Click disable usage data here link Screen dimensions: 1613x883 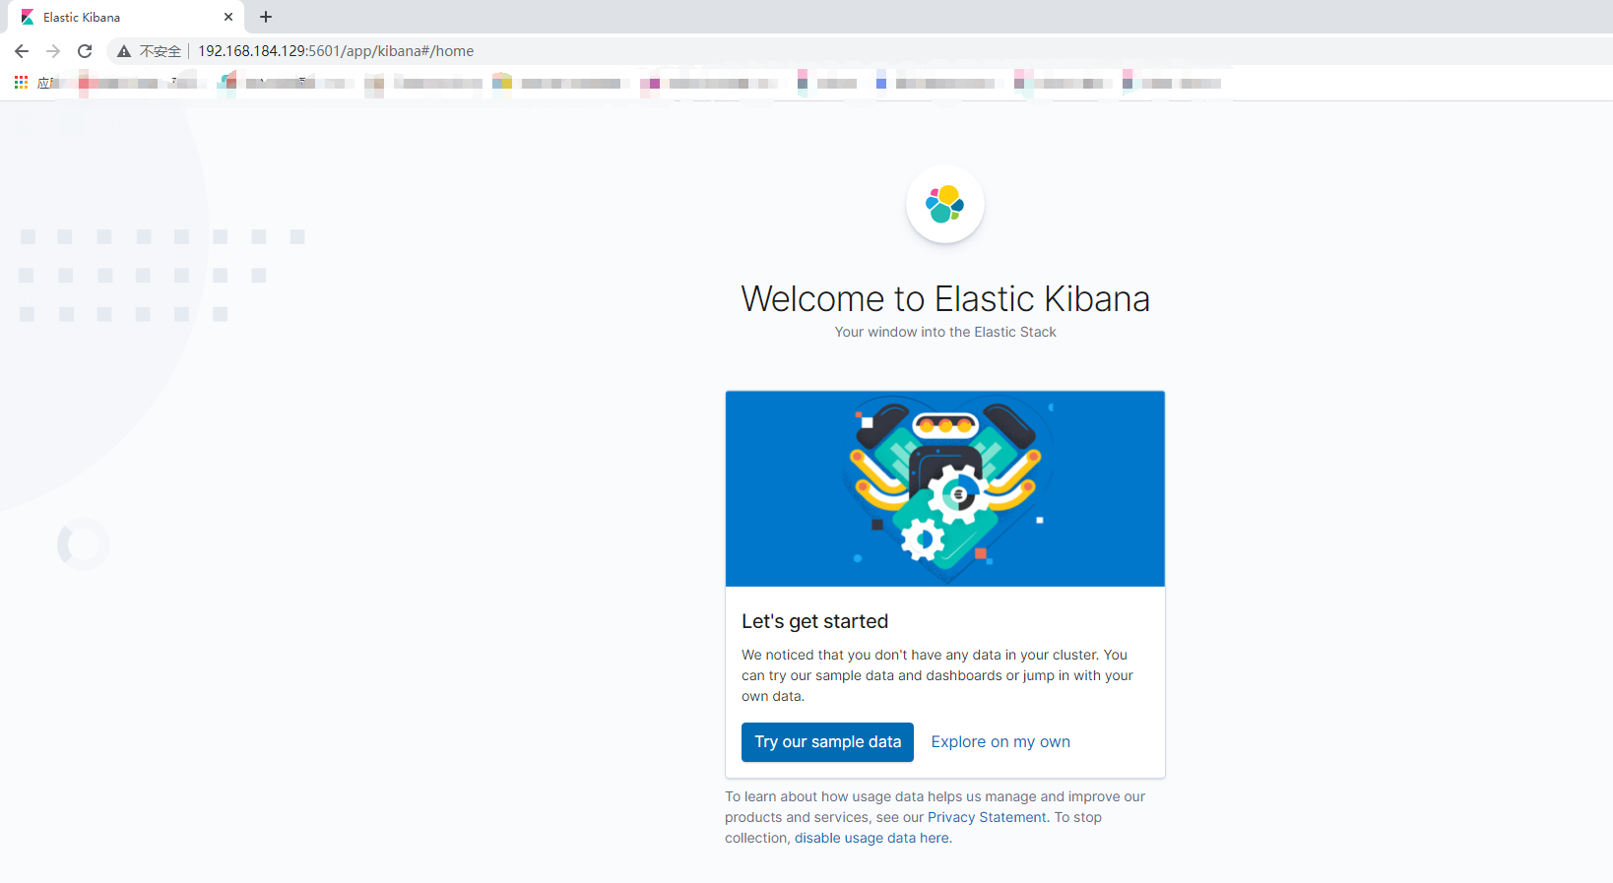(x=871, y=838)
